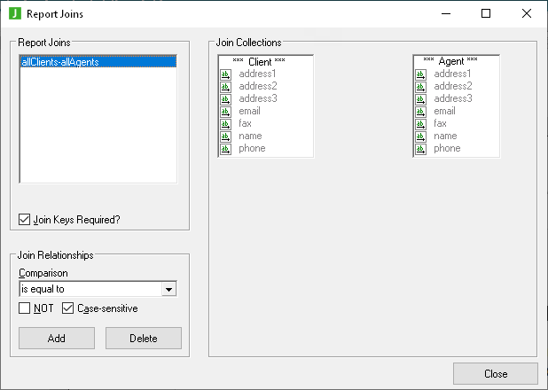This screenshot has width=548, height=390.
Task: Uncheck the Case-sensitive option
Action: pos(67,308)
